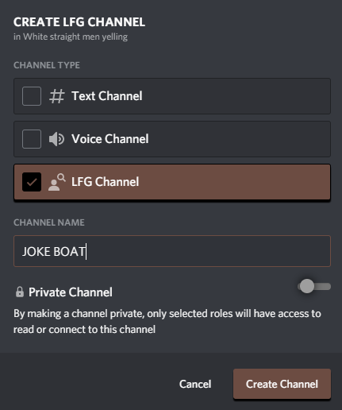The width and height of the screenshot is (342, 410).
Task: Focus the Channel Name input field
Action: [172, 251]
